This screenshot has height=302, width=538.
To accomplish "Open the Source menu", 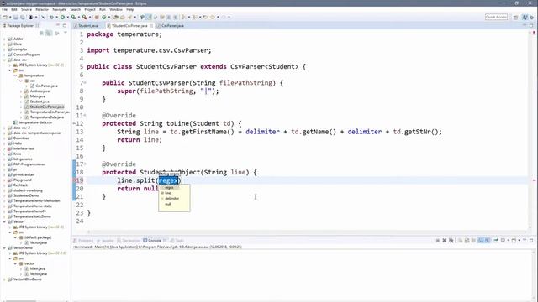I will [x=26, y=9].
